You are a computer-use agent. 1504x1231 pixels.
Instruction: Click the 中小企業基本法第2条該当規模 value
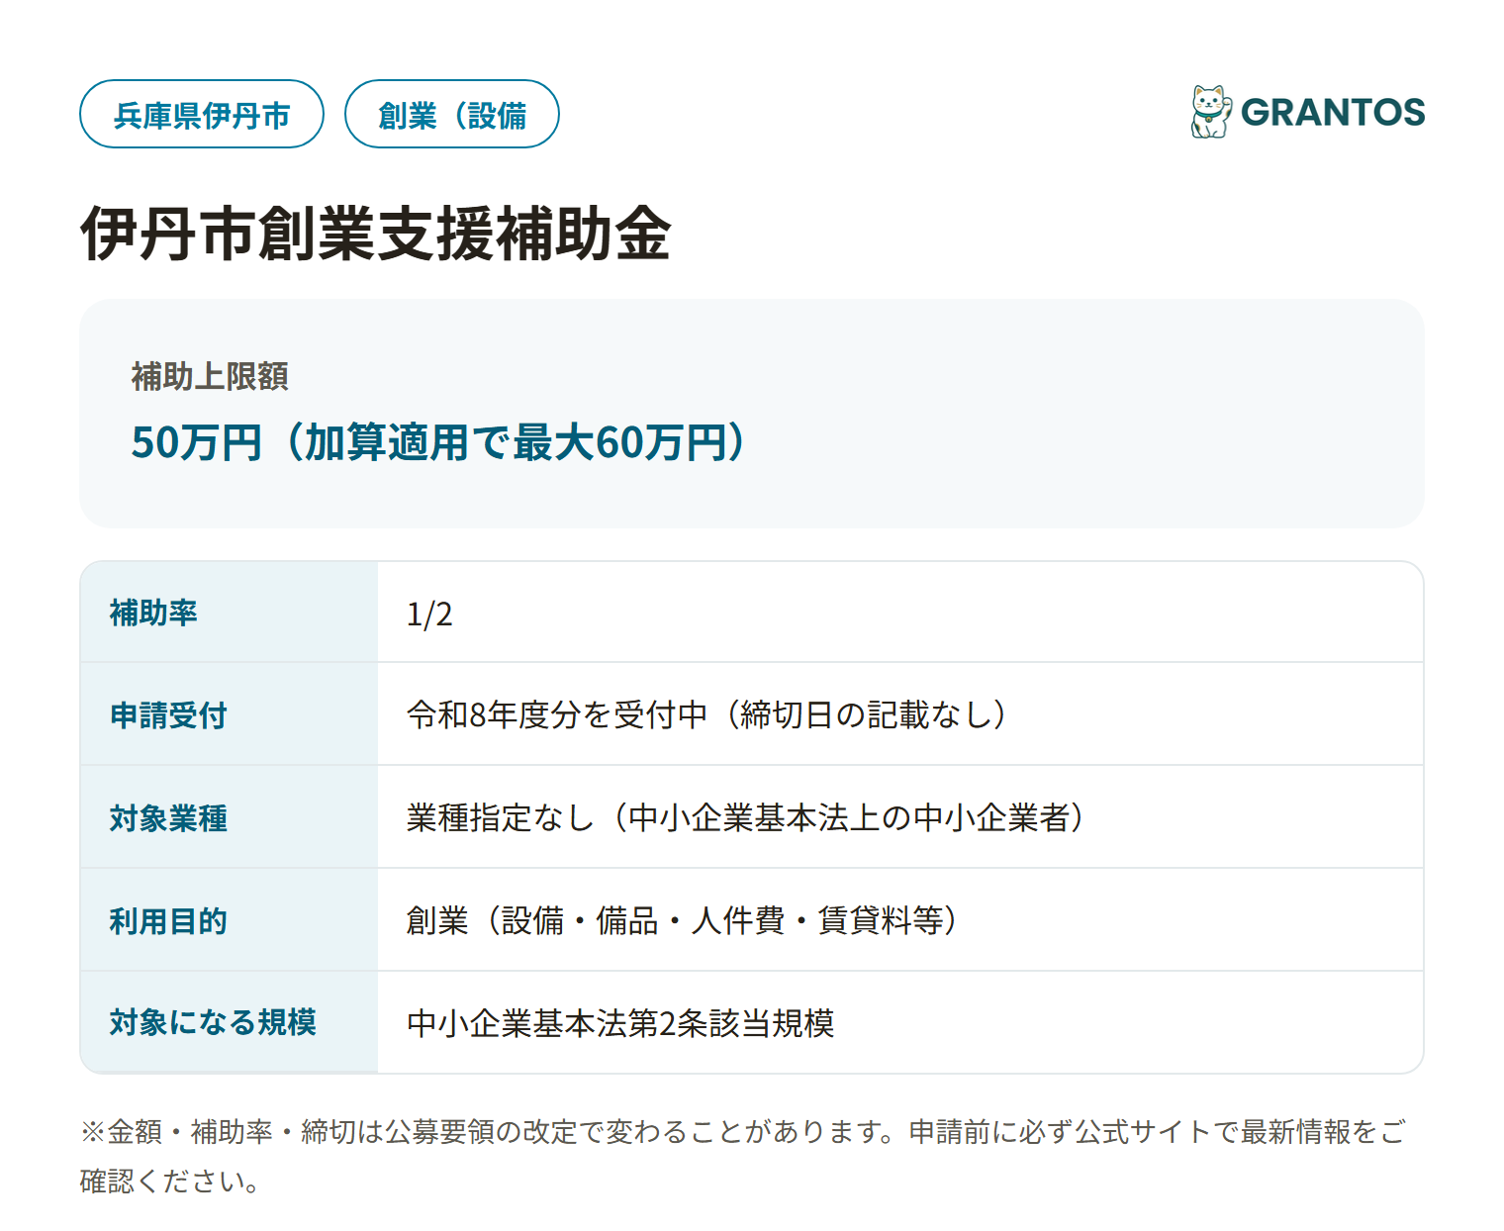pyautogui.click(x=620, y=1023)
